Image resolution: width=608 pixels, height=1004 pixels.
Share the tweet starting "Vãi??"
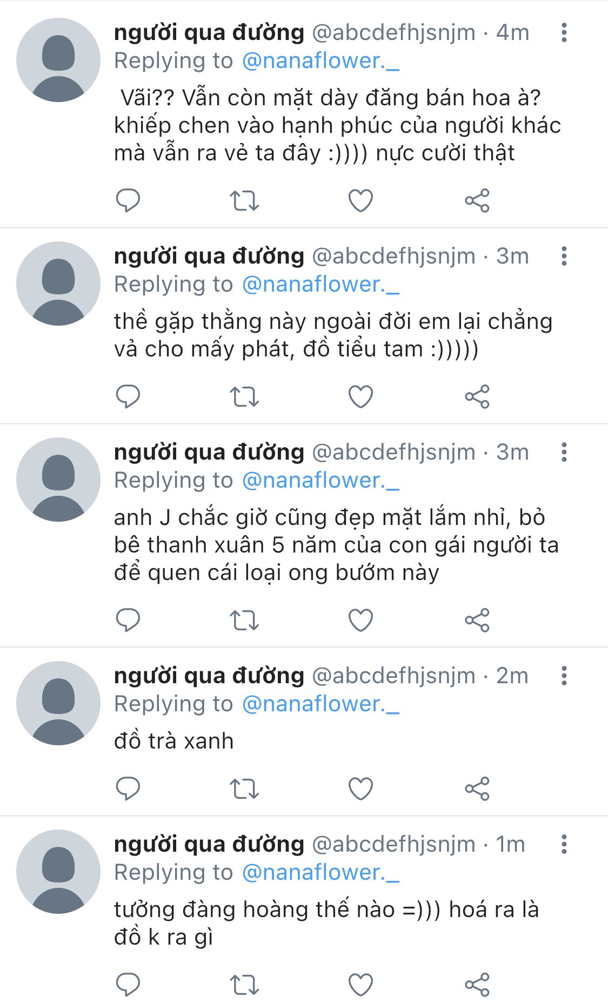click(x=477, y=200)
